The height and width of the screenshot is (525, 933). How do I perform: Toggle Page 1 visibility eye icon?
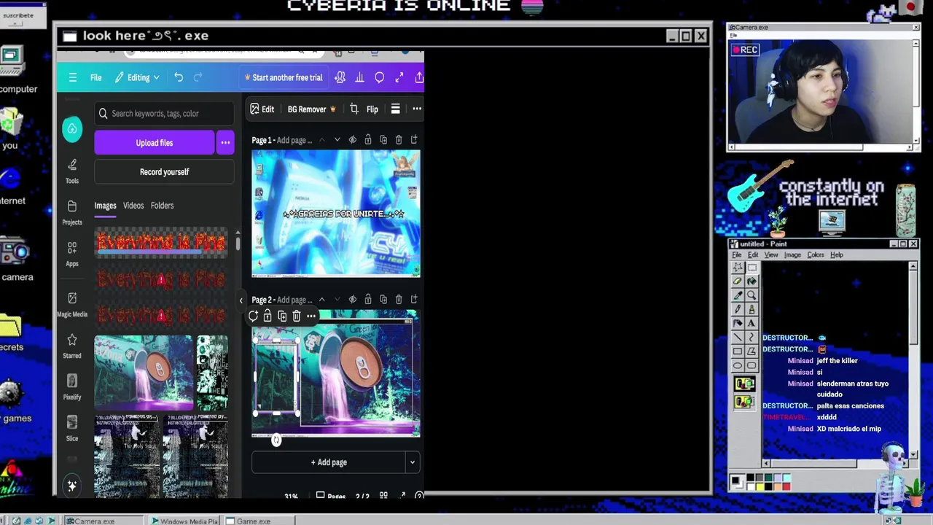tap(353, 139)
